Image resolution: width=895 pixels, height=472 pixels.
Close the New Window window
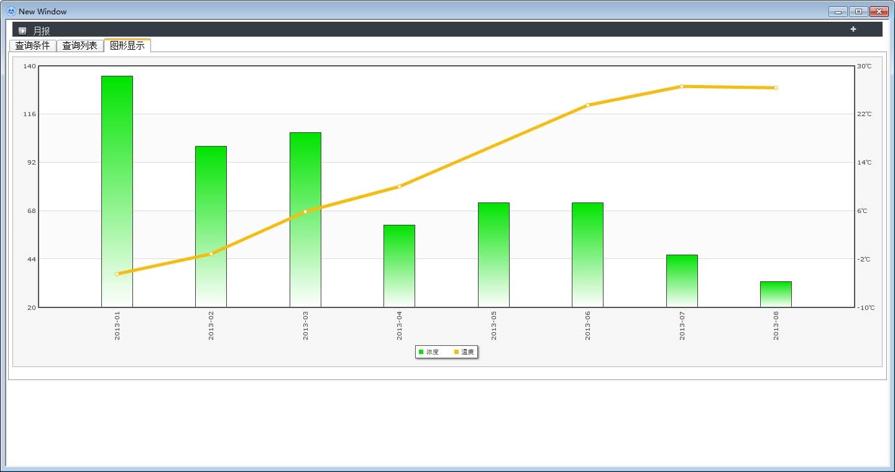coord(879,11)
